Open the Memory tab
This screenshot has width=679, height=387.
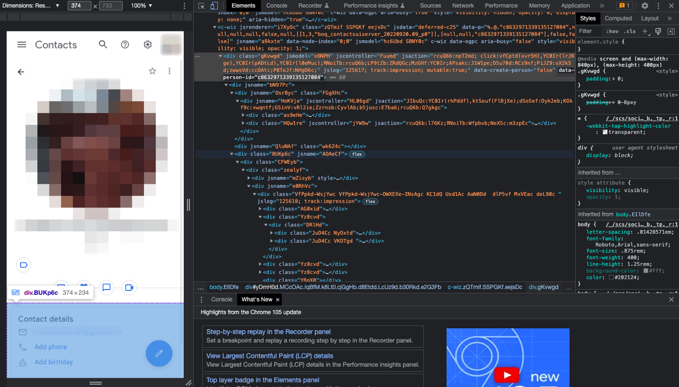point(539,6)
